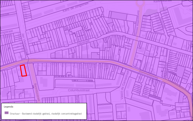Screen dimensions: 193x121
Task: Select the red-outlined parcel
Action: coord(23,71)
